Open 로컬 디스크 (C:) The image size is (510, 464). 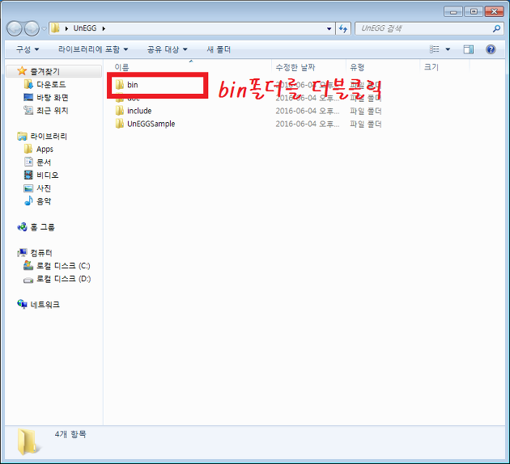pos(63,266)
